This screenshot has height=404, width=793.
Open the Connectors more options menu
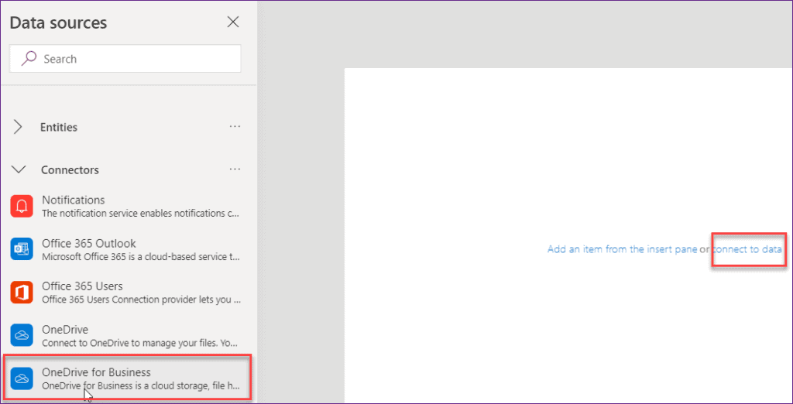(235, 169)
